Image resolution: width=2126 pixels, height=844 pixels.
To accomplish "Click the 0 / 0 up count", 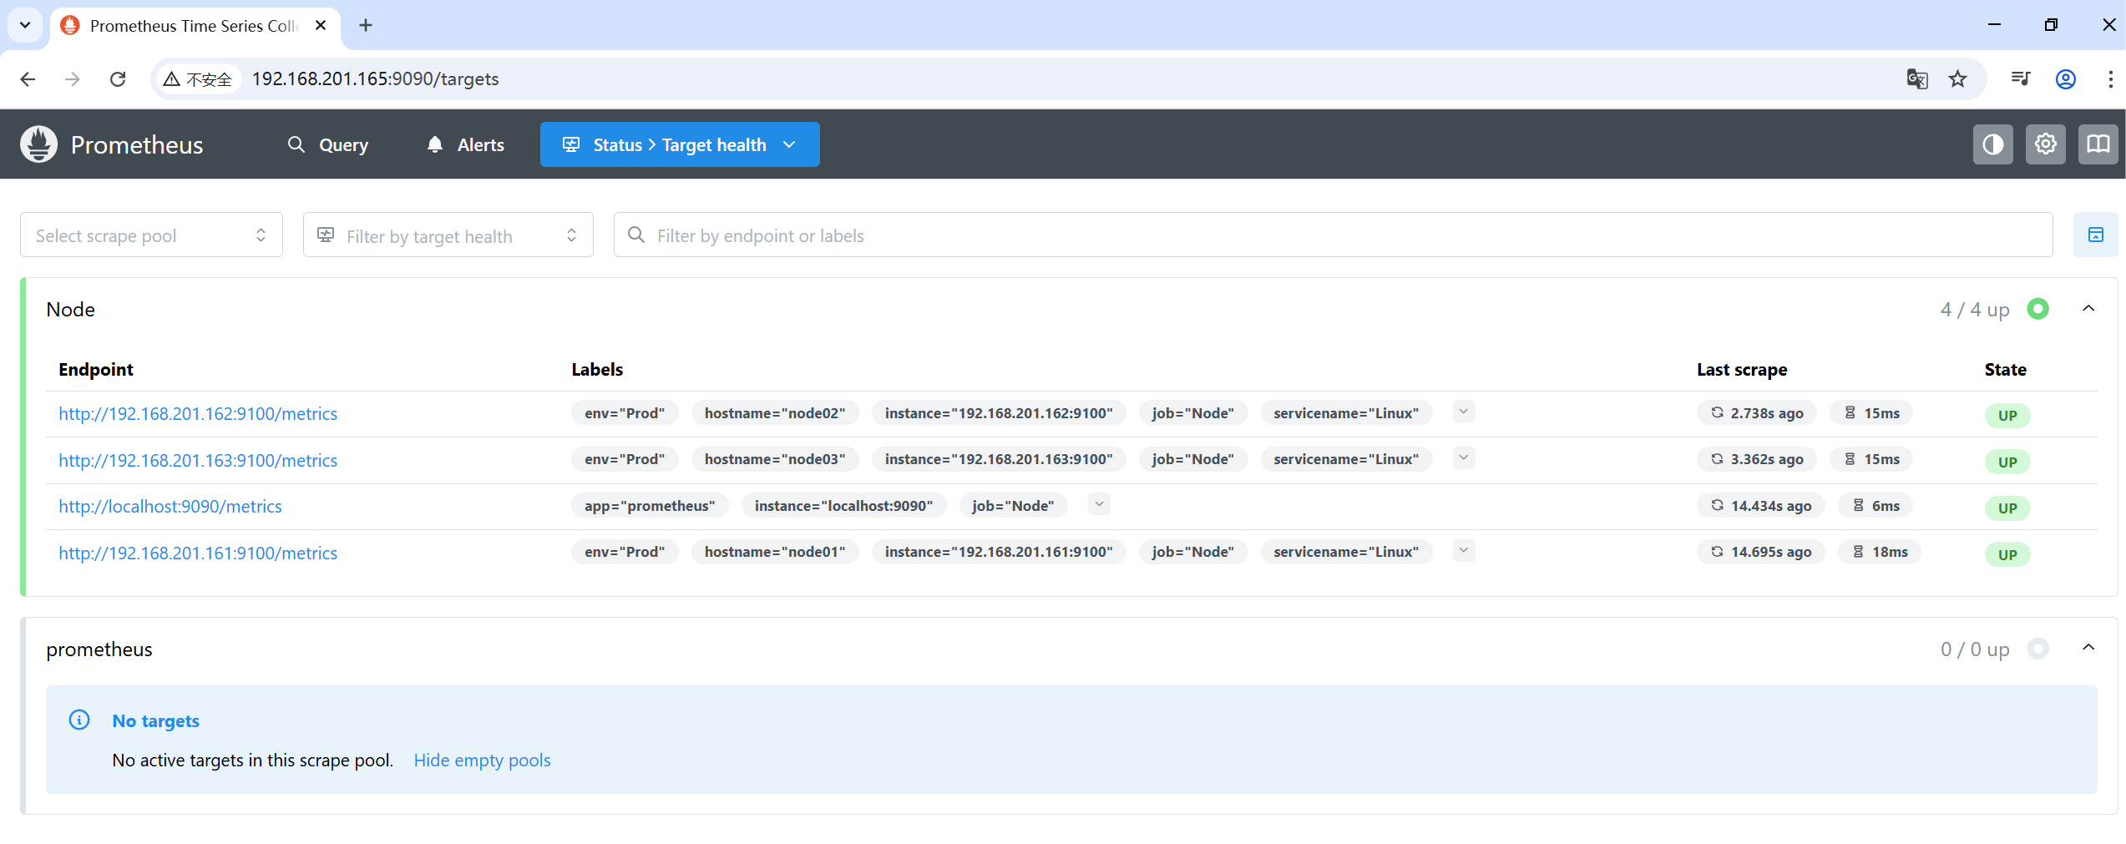I will point(1974,649).
